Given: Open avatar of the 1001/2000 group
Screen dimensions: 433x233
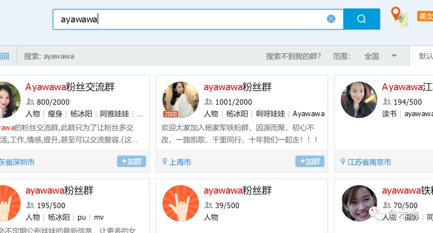Looking at the screenshot, I should (x=180, y=100).
